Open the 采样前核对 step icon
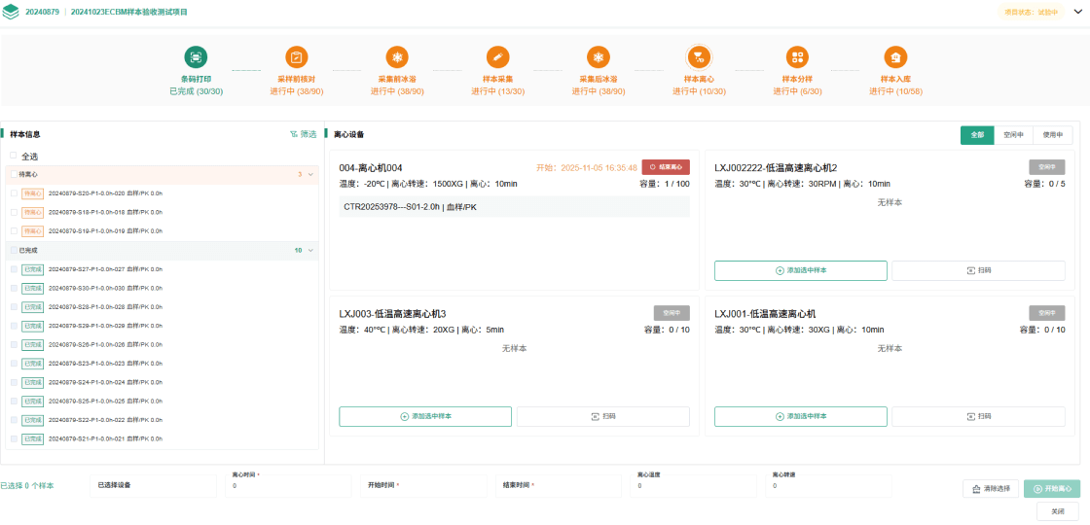Image resolution: width=1090 pixels, height=525 pixels. coord(297,57)
